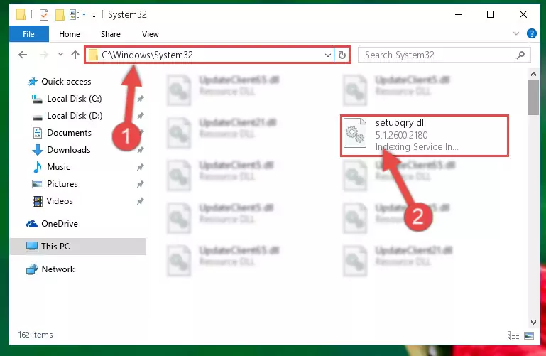The height and width of the screenshot is (356, 546).
Task: Open Local Disk (C:) in the sidebar
Action: tap(74, 99)
